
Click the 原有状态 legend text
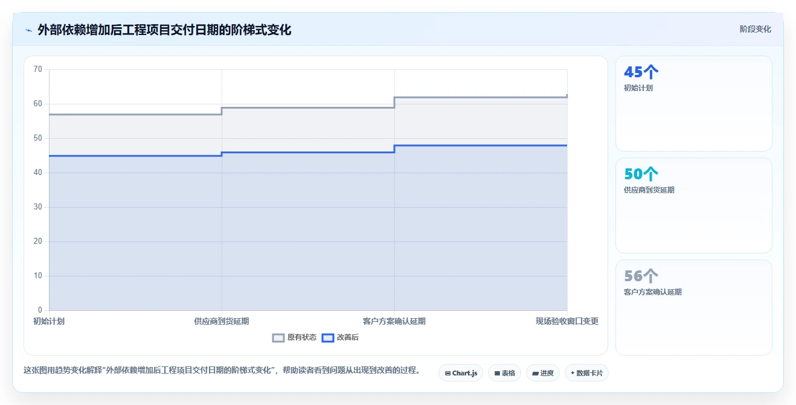302,337
